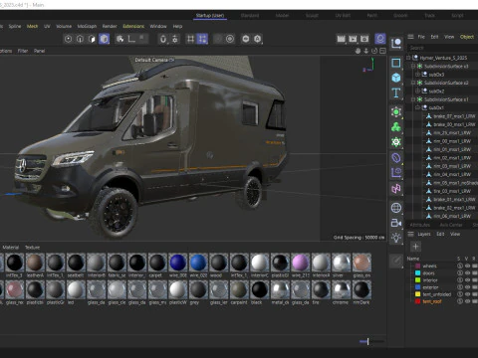Click the Render to Picture Viewer icon

tap(353, 39)
